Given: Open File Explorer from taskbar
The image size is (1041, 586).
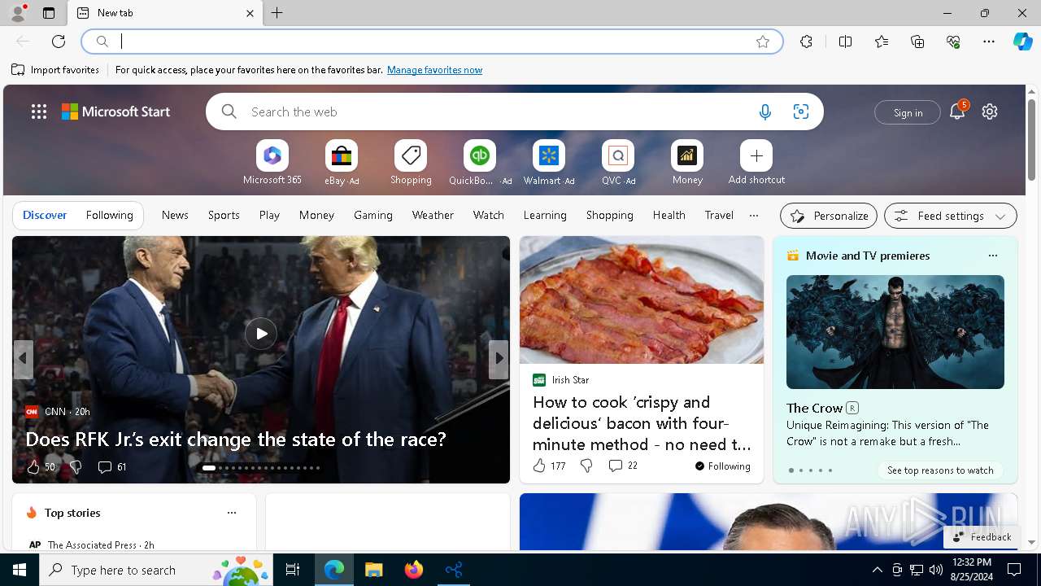Looking at the screenshot, I should (374, 570).
